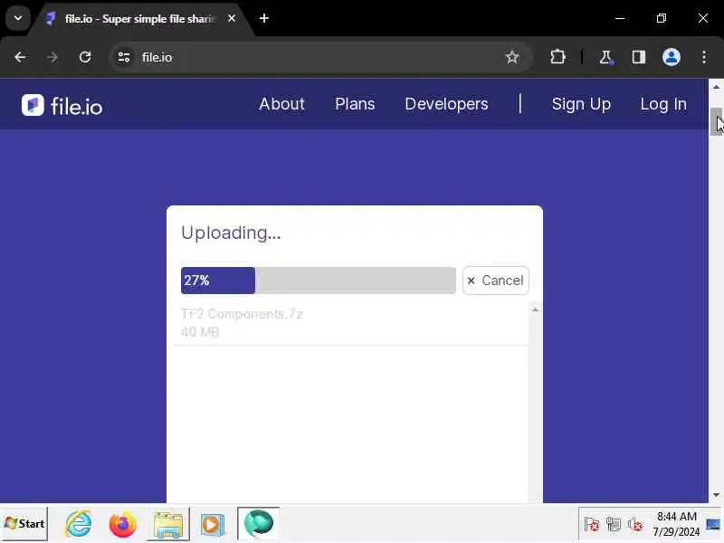
Task: View site information icon in address bar
Action: [x=124, y=57]
